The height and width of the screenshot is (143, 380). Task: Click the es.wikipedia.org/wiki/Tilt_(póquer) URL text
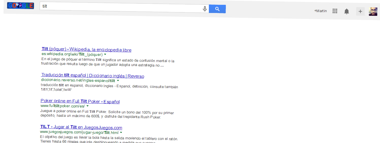[72, 54]
